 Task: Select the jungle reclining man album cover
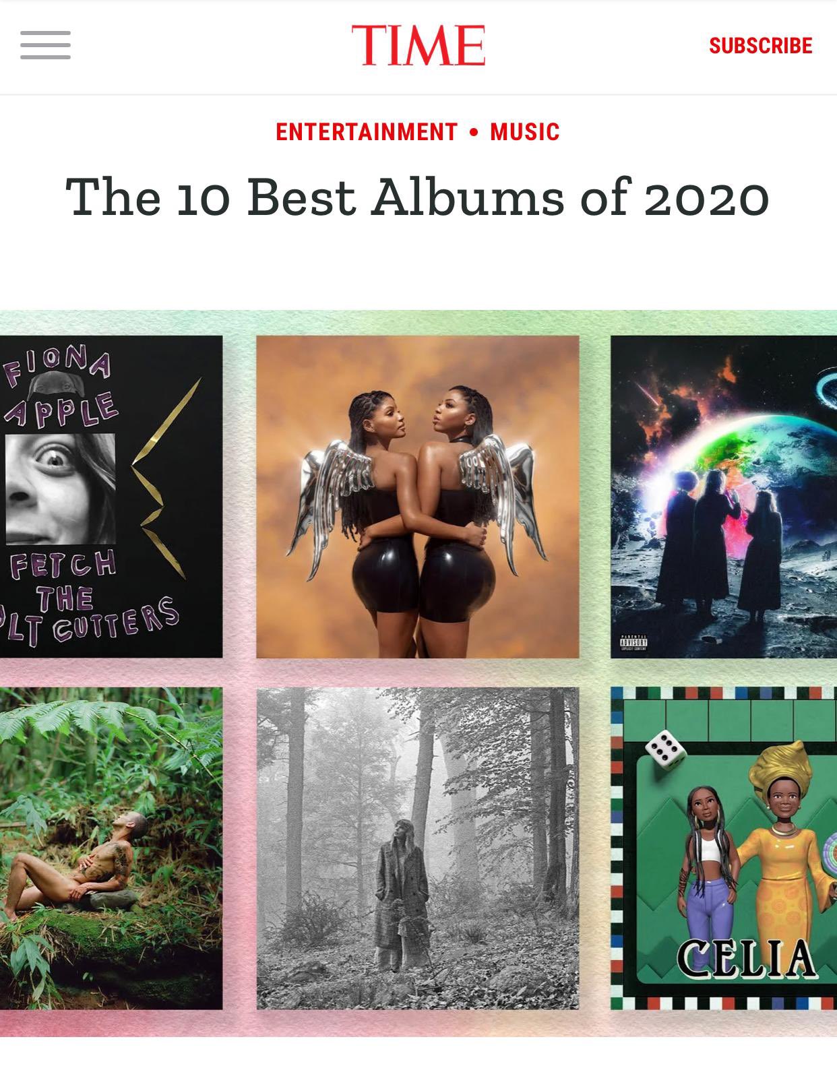pyautogui.click(x=111, y=848)
